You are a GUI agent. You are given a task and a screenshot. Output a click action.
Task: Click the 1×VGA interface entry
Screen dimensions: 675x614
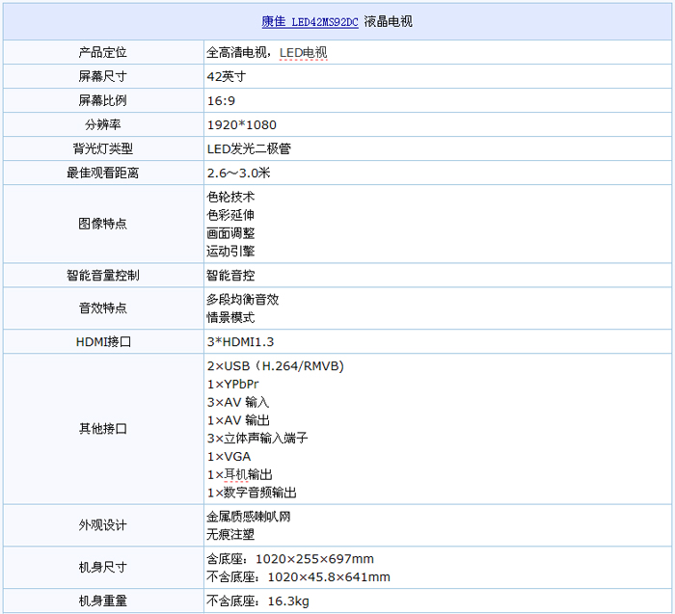tap(229, 457)
